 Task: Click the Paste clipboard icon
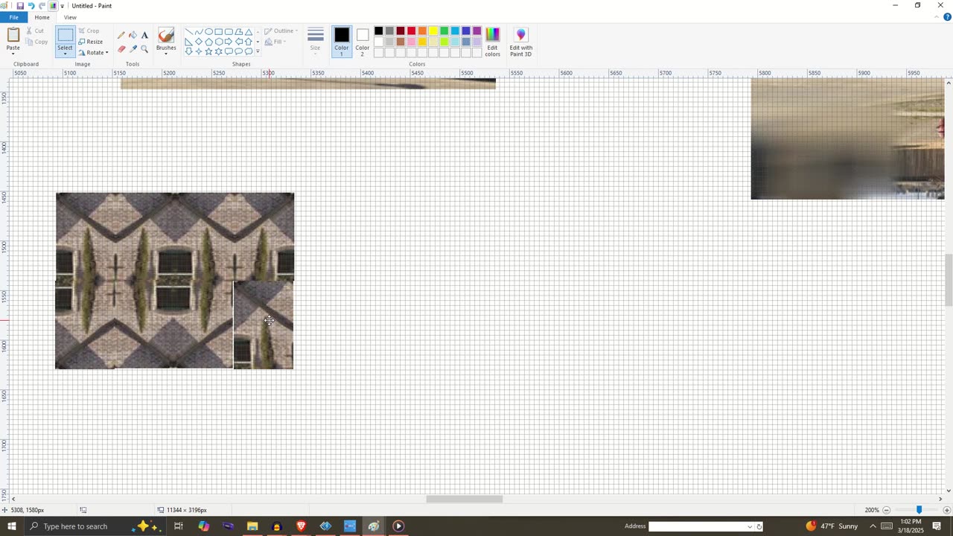point(13,35)
